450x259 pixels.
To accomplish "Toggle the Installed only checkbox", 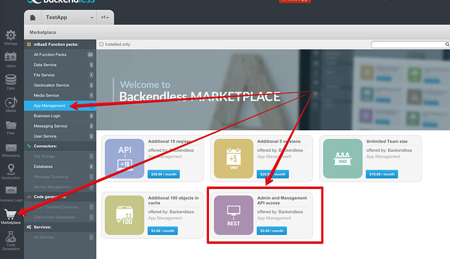I will click(x=101, y=44).
